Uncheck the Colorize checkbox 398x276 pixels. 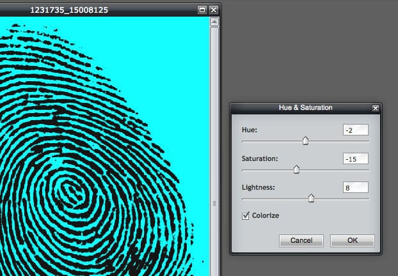click(x=246, y=216)
